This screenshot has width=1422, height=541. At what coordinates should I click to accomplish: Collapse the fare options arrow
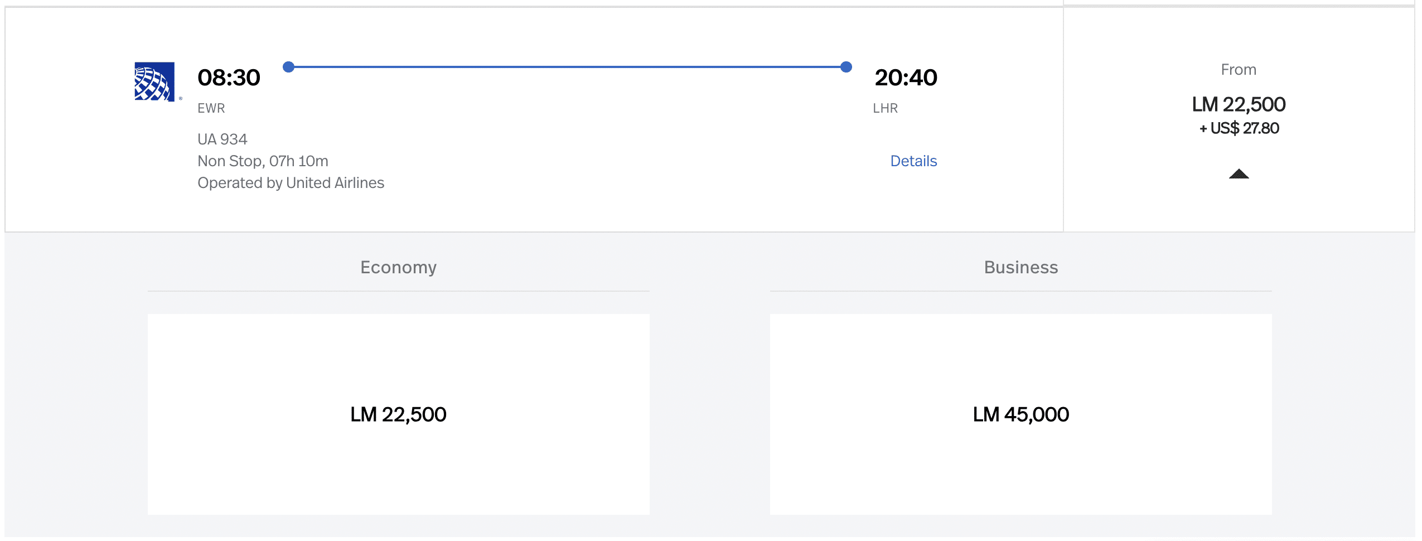pos(1238,174)
